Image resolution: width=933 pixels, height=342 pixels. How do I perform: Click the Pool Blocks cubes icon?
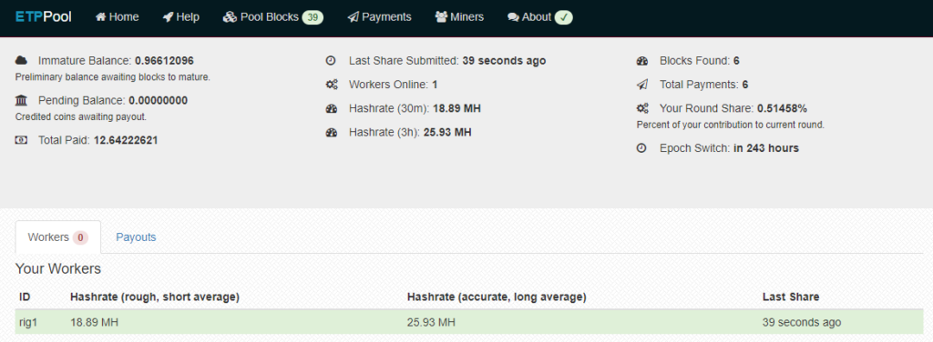tap(230, 17)
